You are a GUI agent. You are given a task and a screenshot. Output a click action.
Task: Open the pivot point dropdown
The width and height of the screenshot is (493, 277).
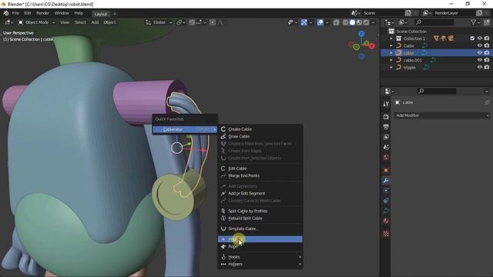(x=181, y=22)
